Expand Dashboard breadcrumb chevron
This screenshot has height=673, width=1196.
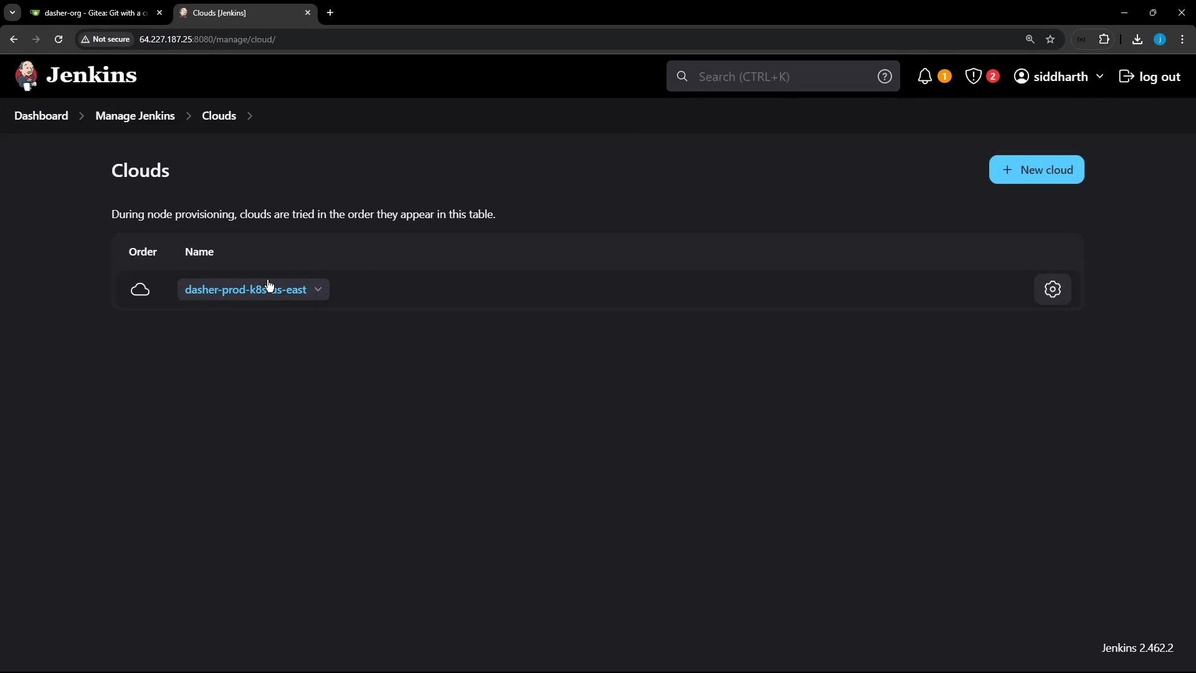[x=82, y=116]
